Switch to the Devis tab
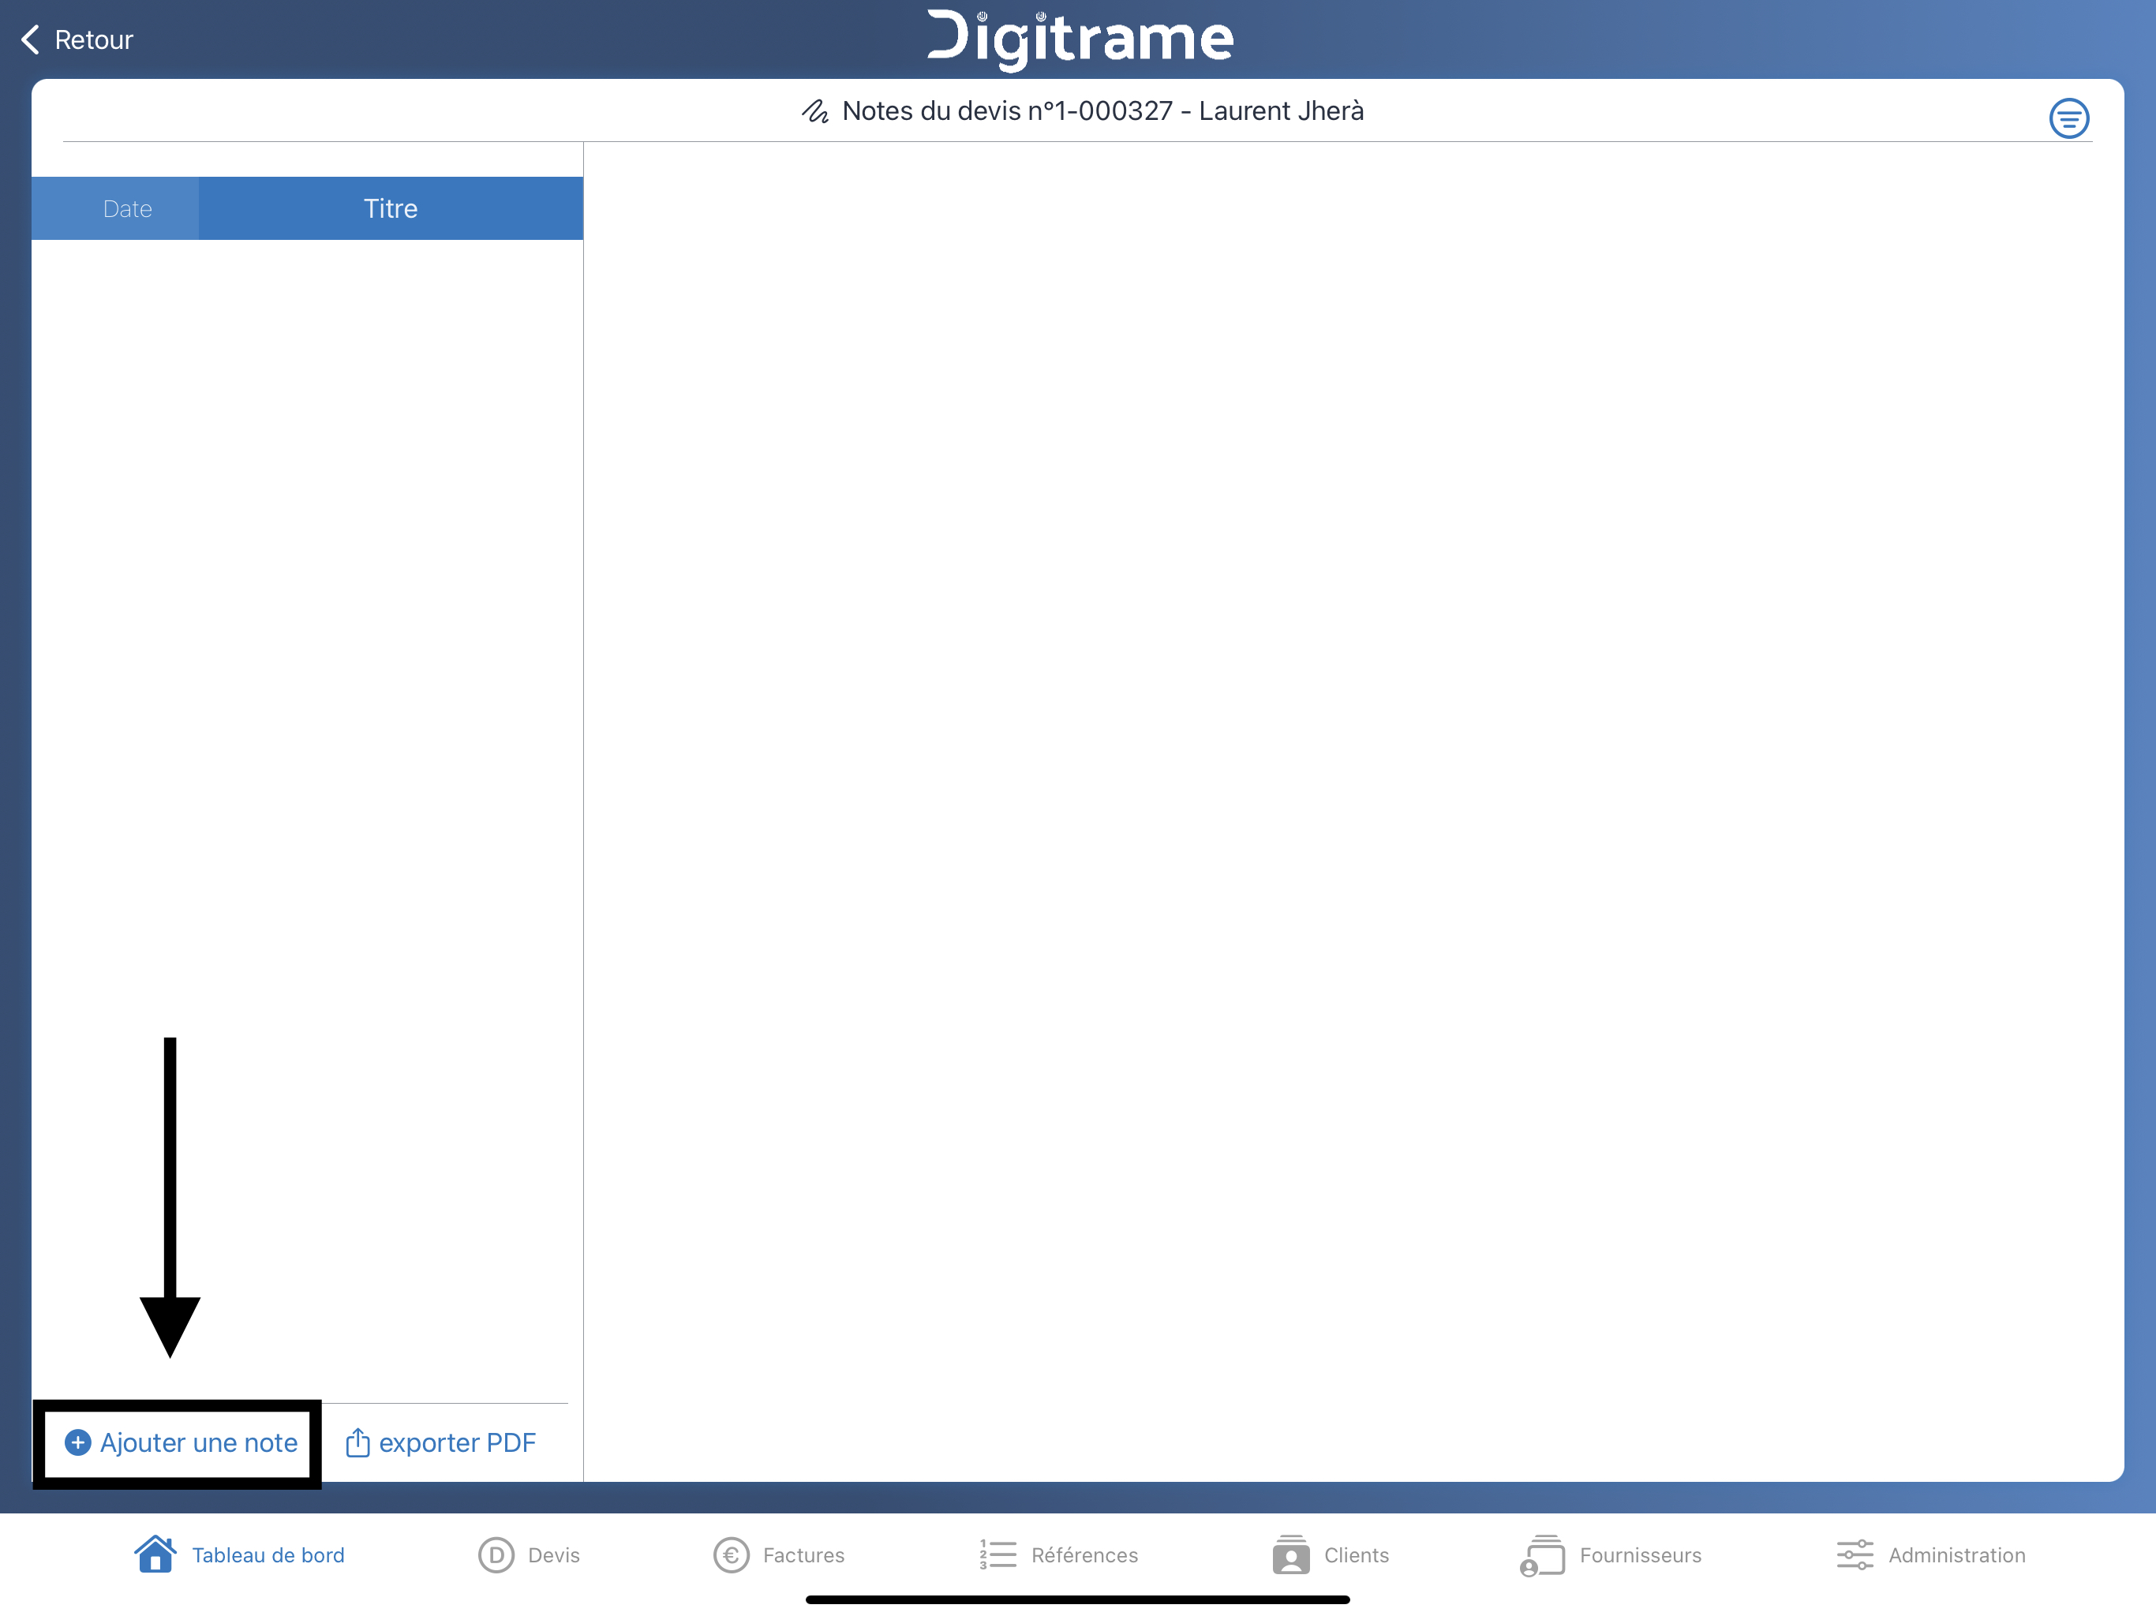2156x1616 pixels. tap(530, 1554)
